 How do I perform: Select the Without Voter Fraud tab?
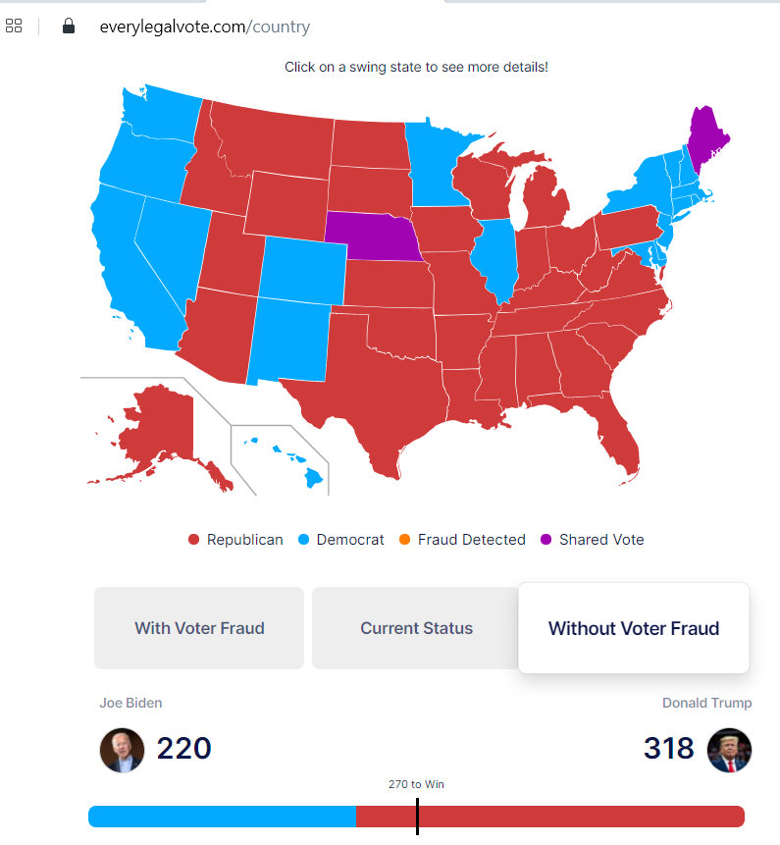634,628
